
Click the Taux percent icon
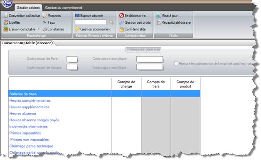[x=44, y=22]
